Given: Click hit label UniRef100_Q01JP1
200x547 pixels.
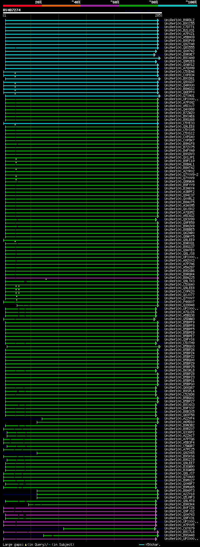Looking at the screenshot, I should tap(179, 157).
